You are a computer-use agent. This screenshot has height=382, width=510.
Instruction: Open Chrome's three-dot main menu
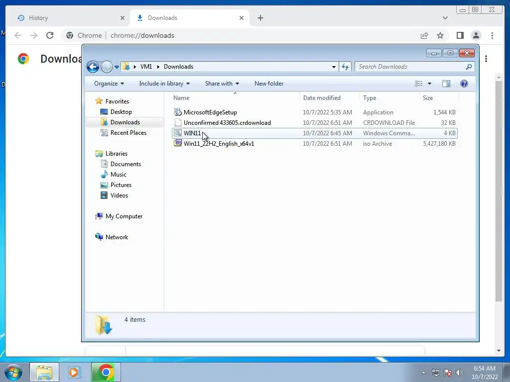[492, 35]
